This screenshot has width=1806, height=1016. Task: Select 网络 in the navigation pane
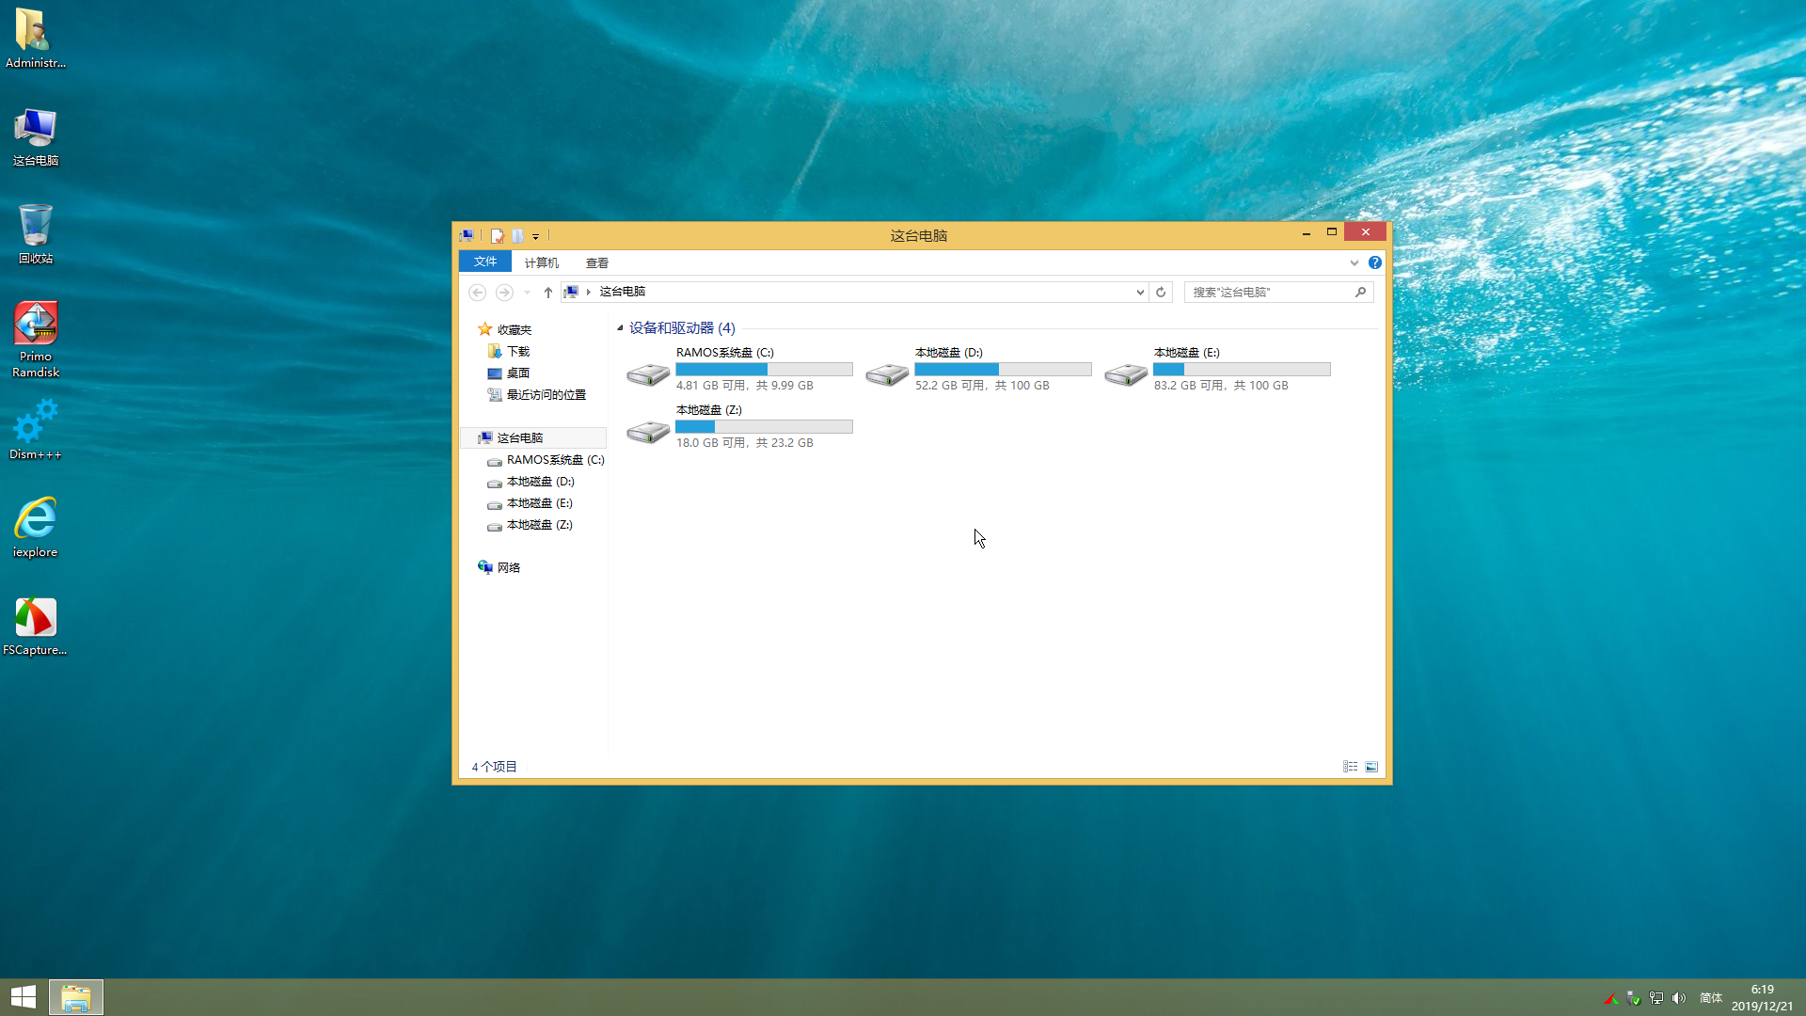(509, 568)
